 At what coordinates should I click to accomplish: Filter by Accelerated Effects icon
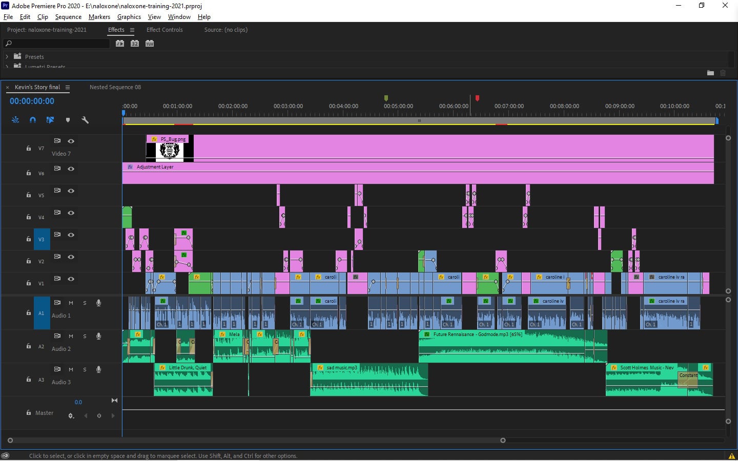[120, 44]
